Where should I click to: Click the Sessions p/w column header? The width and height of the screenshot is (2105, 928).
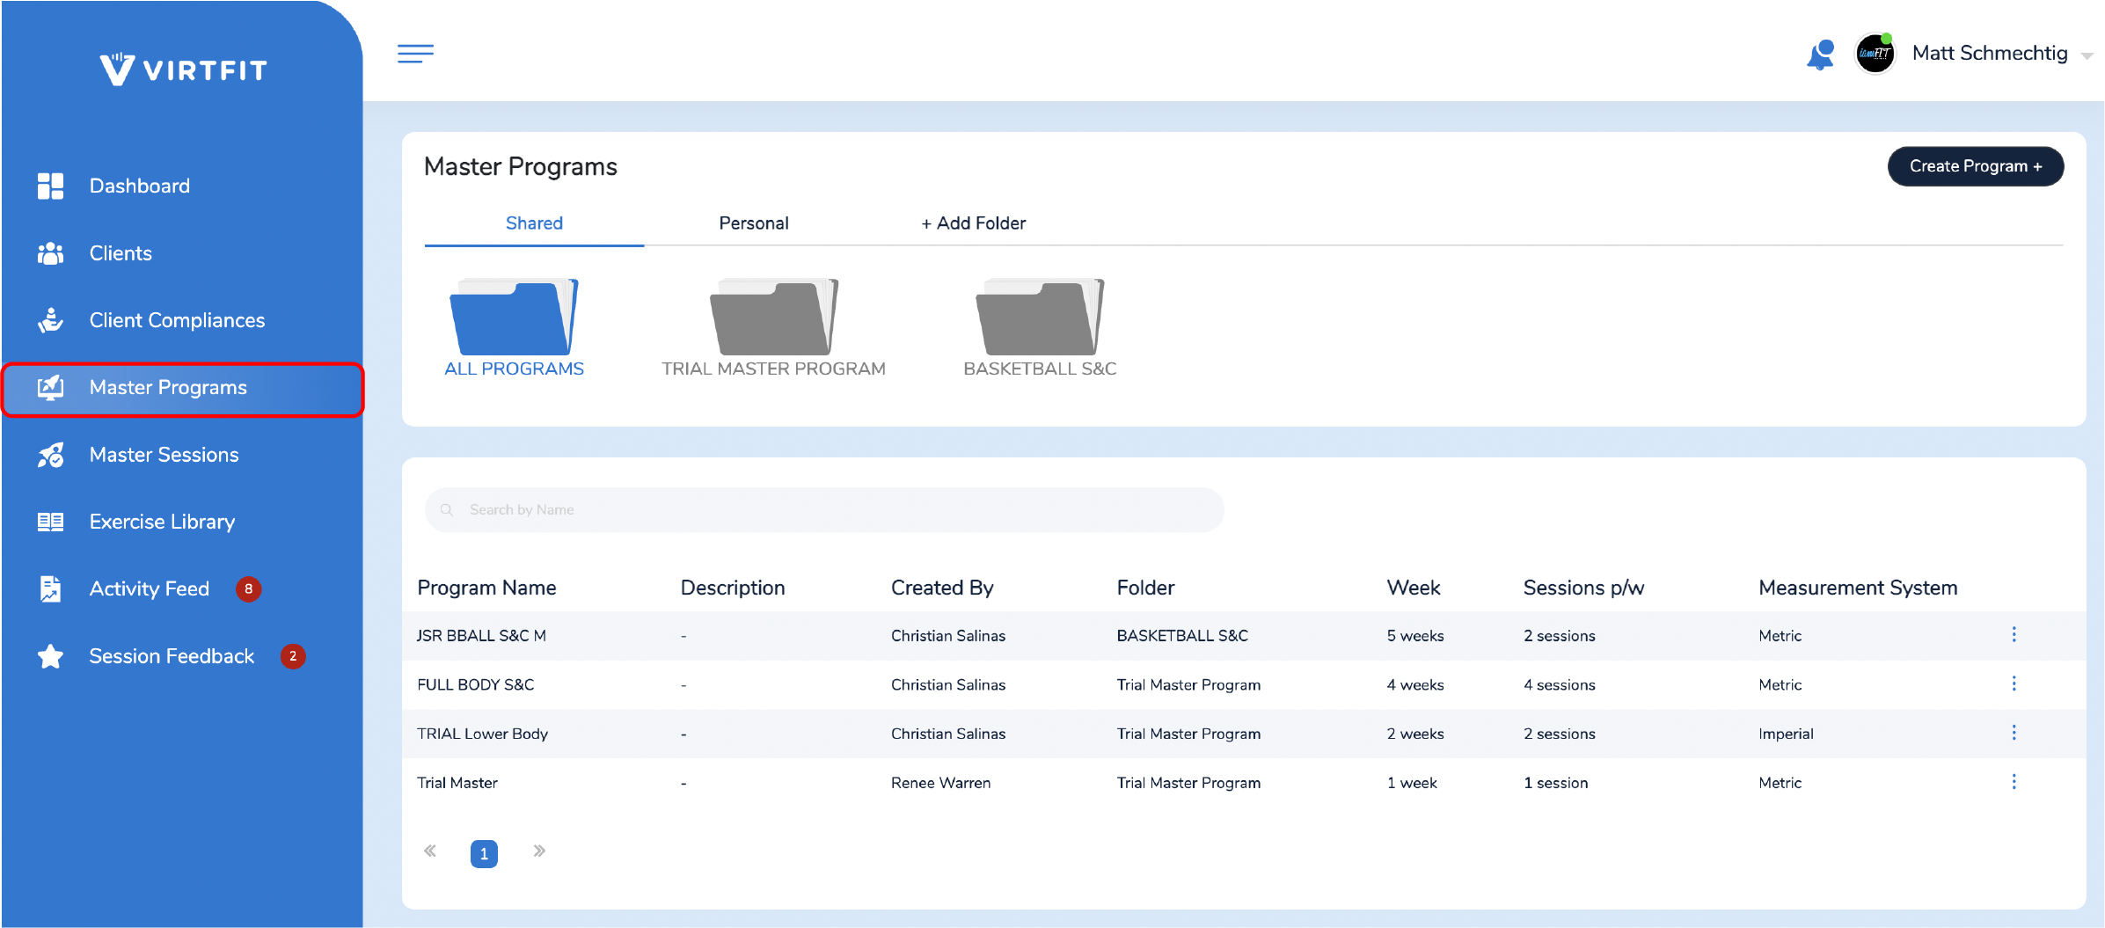(1583, 588)
